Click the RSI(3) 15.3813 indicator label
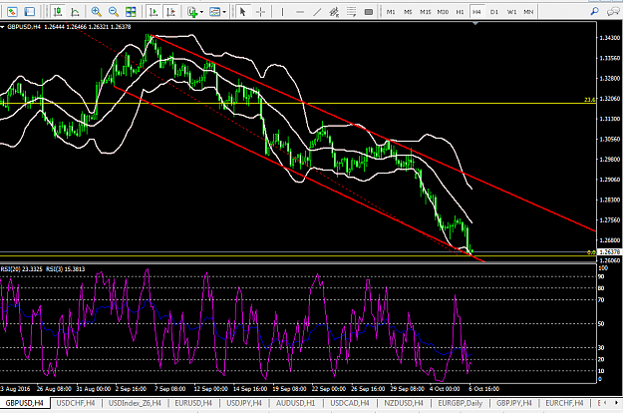The width and height of the screenshot is (623, 413). click(65, 269)
